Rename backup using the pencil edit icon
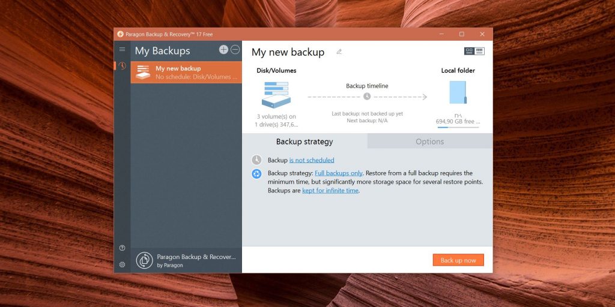This screenshot has height=307, width=615. point(339,52)
